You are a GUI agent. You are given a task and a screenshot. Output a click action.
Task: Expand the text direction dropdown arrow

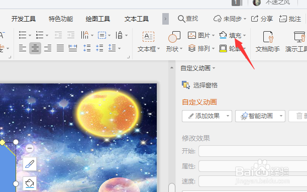click(x=126, y=36)
